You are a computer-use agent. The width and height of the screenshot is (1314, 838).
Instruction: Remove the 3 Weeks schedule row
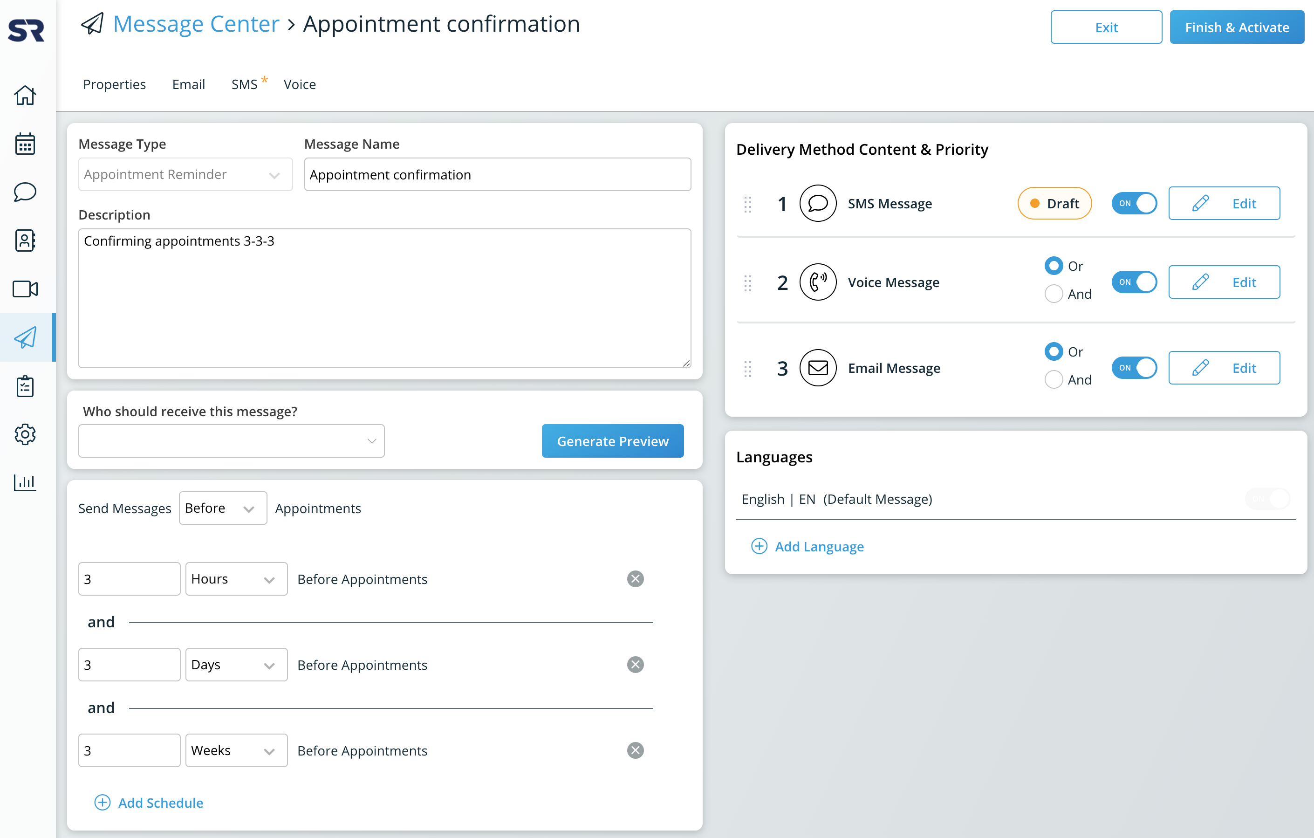[635, 750]
